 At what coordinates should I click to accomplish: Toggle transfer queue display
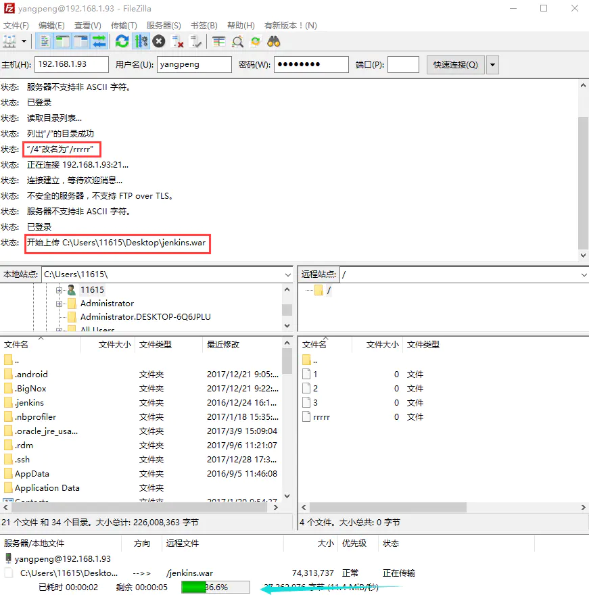click(99, 41)
